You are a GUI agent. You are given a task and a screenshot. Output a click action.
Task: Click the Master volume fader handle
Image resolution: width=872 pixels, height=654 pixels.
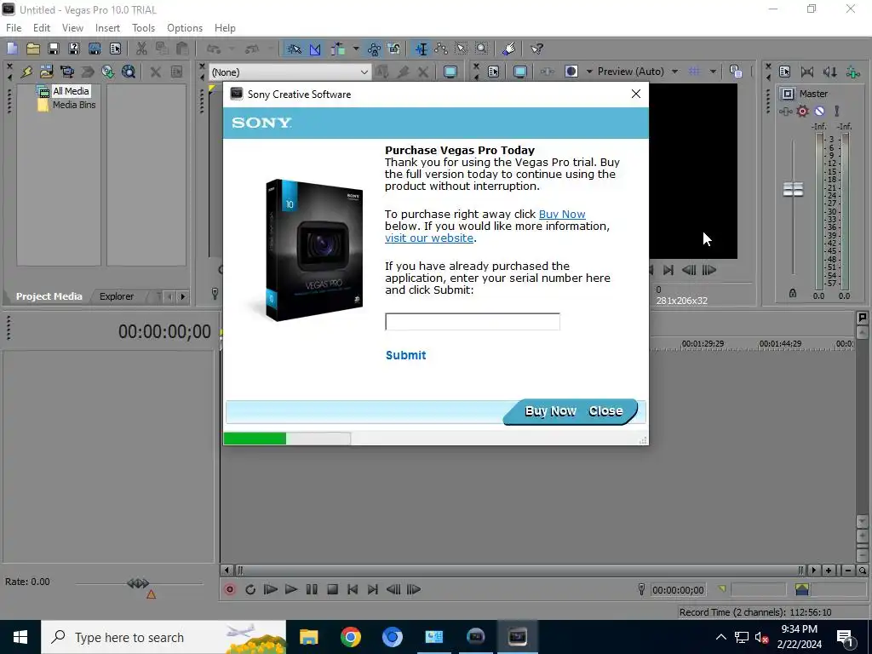coord(793,189)
